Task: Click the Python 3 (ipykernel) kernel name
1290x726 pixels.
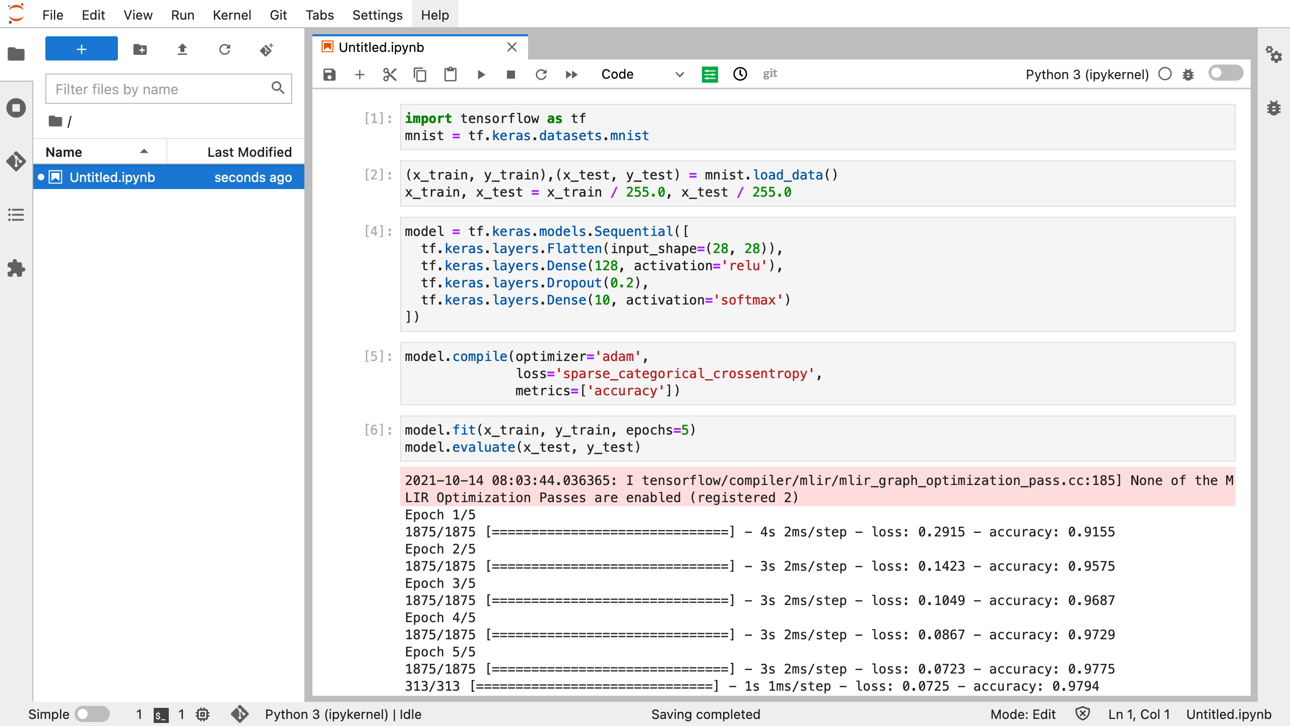Action: pyautogui.click(x=1087, y=75)
